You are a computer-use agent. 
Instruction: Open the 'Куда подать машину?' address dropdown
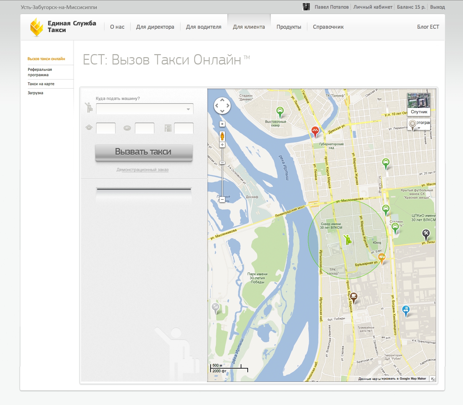click(145, 109)
